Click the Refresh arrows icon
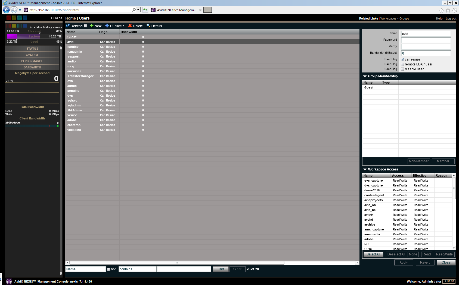This screenshot has width=459, height=285. (x=68, y=26)
